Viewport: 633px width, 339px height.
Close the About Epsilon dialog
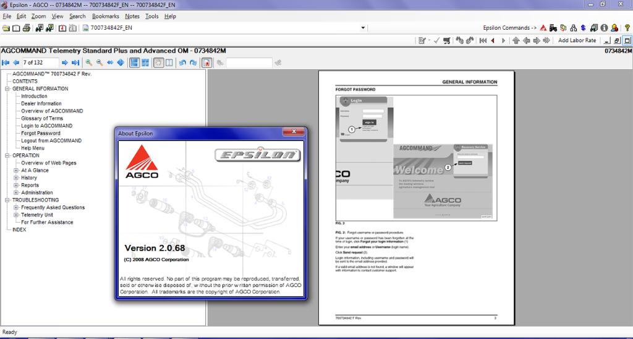(x=294, y=131)
